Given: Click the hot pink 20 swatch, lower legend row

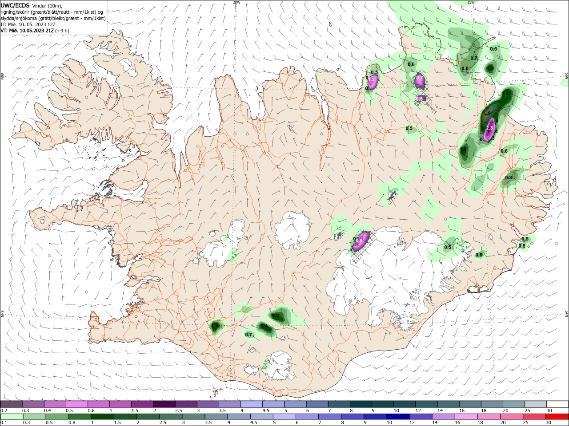Looking at the screenshot, I should (512, 417).
